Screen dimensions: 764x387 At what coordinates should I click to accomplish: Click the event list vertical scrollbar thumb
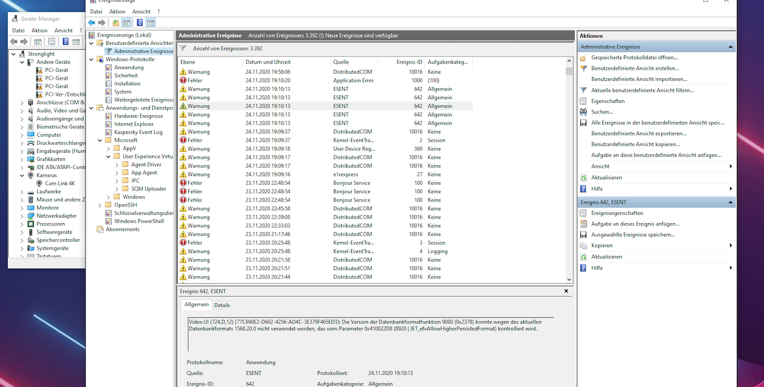coord(569,71)
